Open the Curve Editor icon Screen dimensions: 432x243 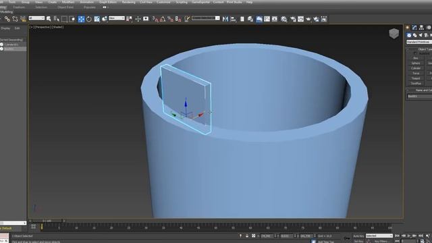(x=267, y=19)
